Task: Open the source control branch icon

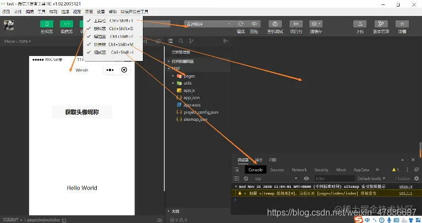Action: coord(191,41)
